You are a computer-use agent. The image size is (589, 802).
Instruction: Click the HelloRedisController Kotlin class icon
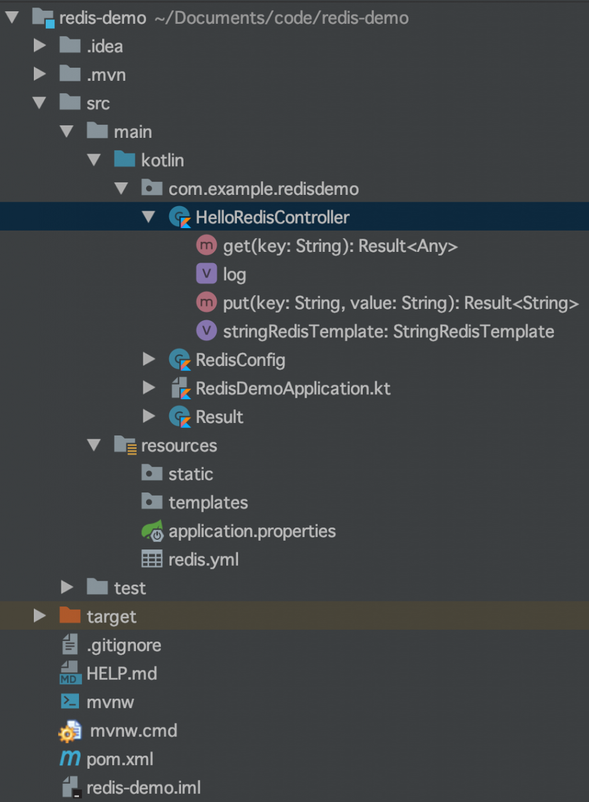(180, 217)
